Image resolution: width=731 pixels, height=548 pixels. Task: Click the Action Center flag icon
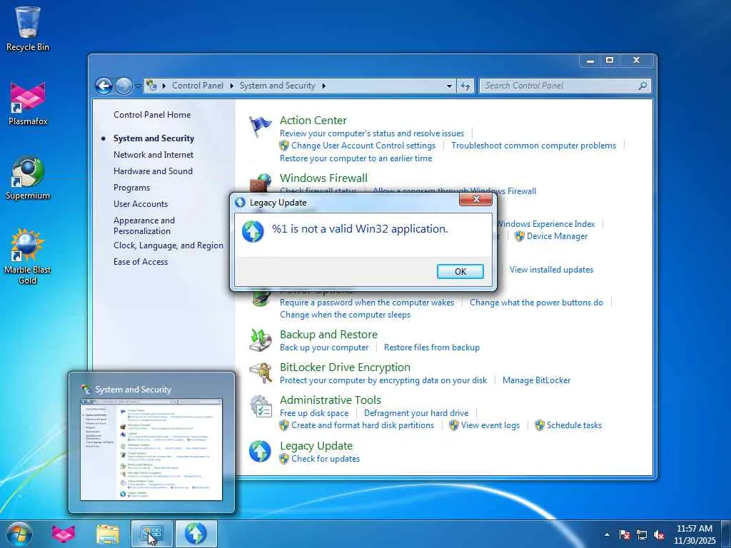[260, 126]
